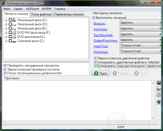Uncheck Поиск потенциальных уязвимостей option
163x131 pixels.
pyautogui.click(x=5, y=73)
